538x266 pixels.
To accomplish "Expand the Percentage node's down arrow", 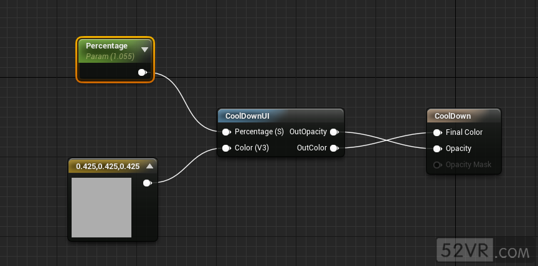I will click(x=144, y=49).
